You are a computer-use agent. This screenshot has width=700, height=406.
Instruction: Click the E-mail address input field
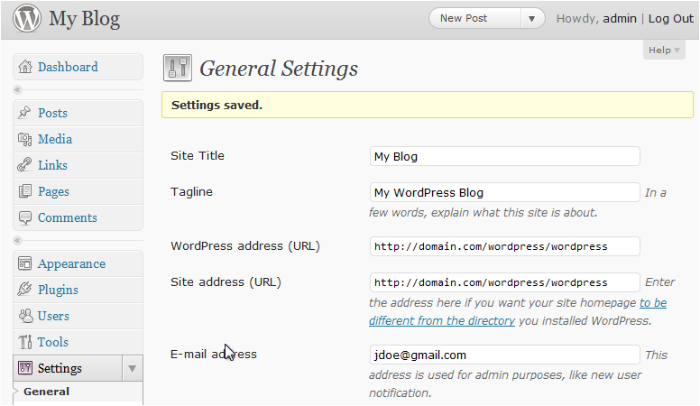coord(505,355)
